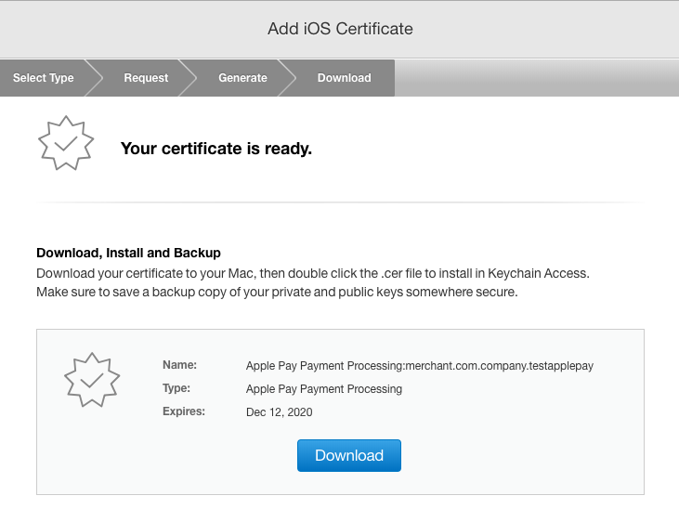Click the blue Download button
This screenshot has height=509, width=679.
pos(349,455)
